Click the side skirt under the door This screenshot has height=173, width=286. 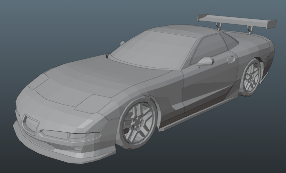(x=198, y=114)
